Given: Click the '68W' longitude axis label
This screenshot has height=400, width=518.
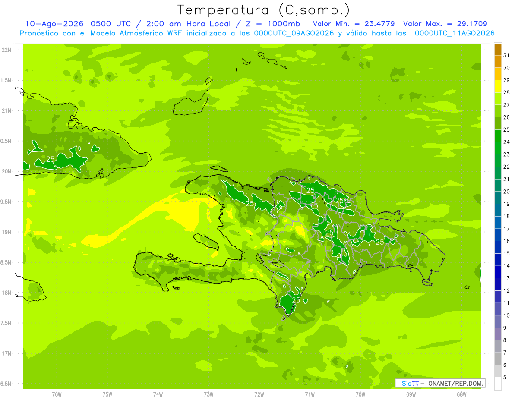Looking at the screenshot, I should 461,394.
